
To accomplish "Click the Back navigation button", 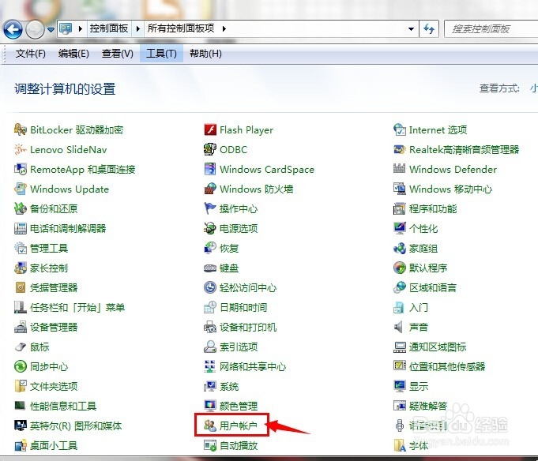I will click(x=13, y=29).
